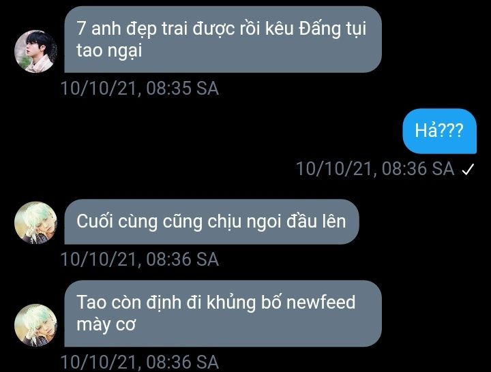Select the "Tao còn định đi khủng bố" bubble
This screenshot has height=372, width=491.
[x=223, y=313]
